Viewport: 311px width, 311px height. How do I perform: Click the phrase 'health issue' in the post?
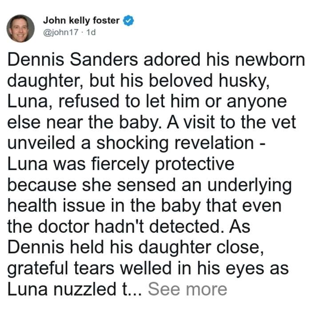(x=56, y=206)
